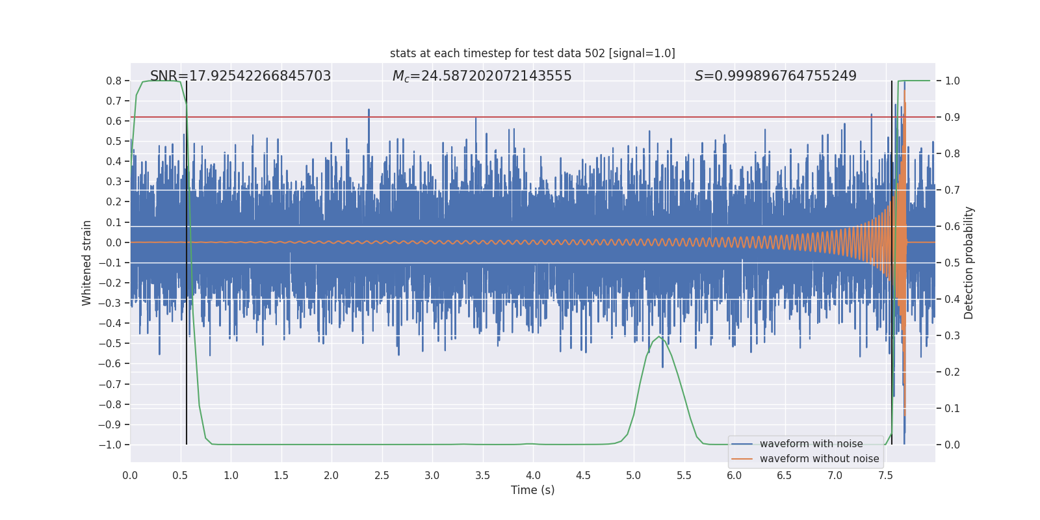Click the 6.5 tick label on the time axis

tap(785, 475)
